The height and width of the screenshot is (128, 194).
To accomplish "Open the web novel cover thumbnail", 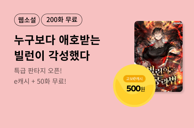I will [158, 56].
